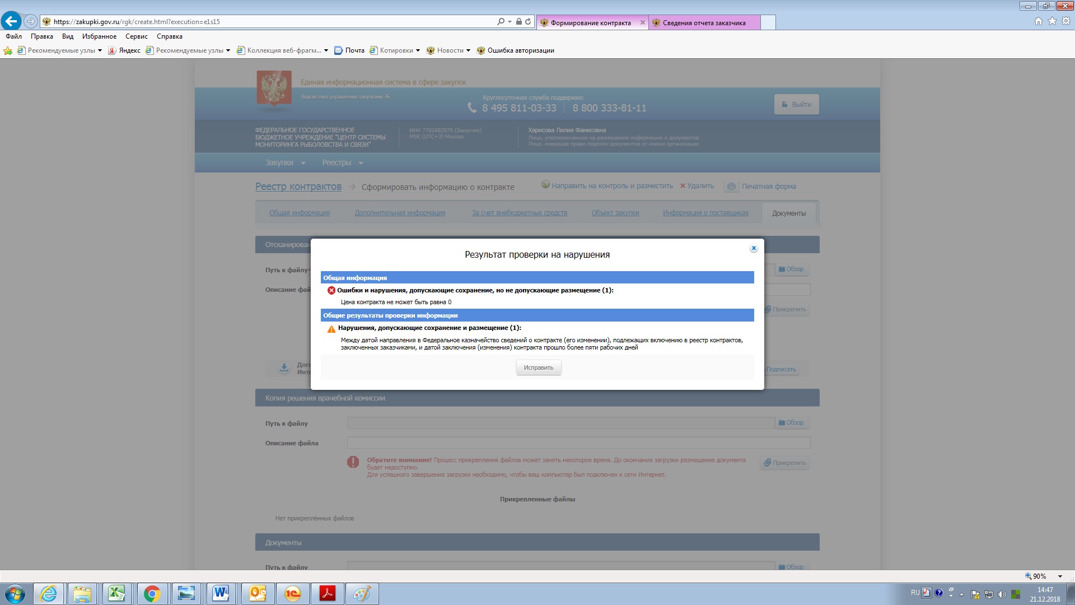
Task: Open the Сервис menu
Action: (136, 36)
